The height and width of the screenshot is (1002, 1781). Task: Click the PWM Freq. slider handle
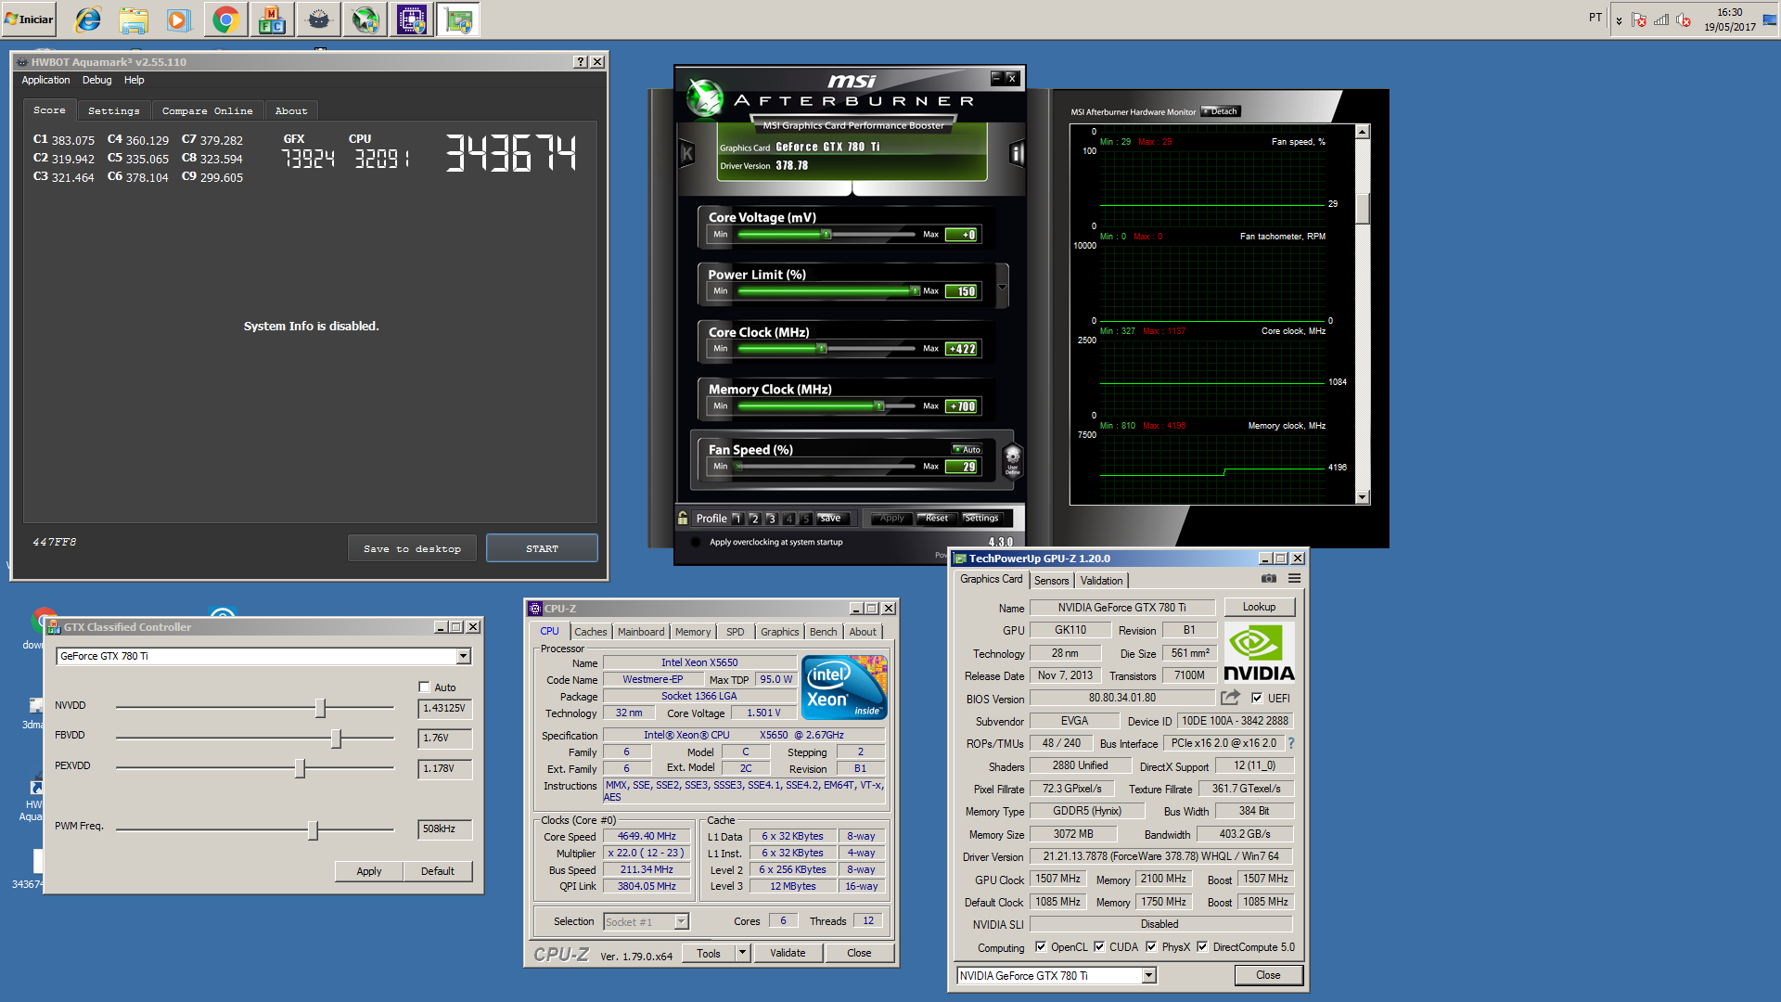point(313,829)
